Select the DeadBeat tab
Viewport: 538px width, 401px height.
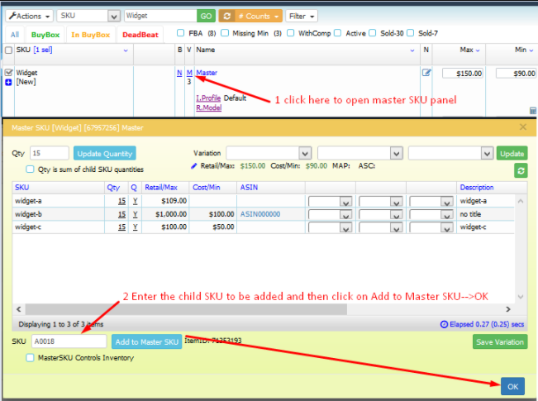(x=141, y=34)
